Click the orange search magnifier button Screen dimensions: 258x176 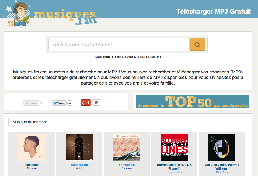pos(197,44)
